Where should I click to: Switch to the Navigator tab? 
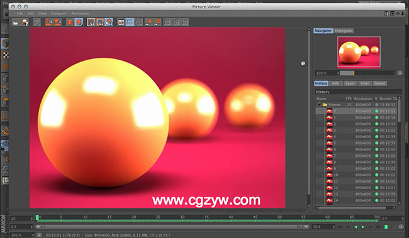pos(323,31)
